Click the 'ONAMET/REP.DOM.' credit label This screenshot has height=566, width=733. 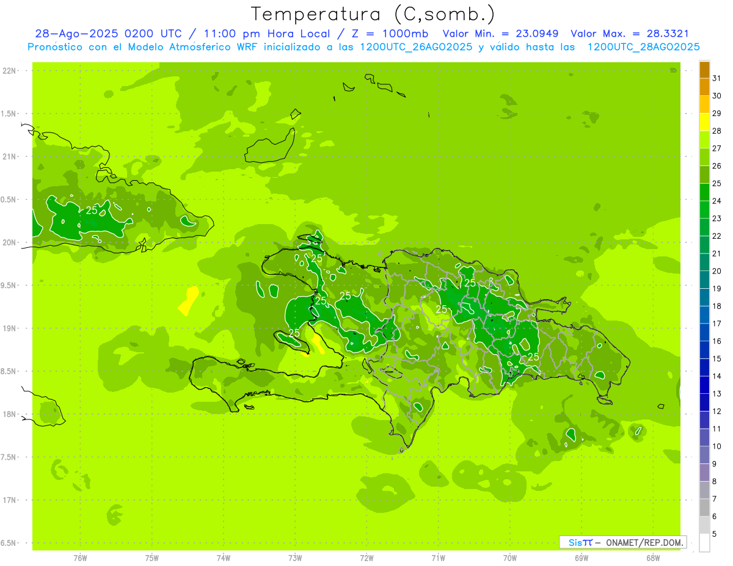coord(644,542)
